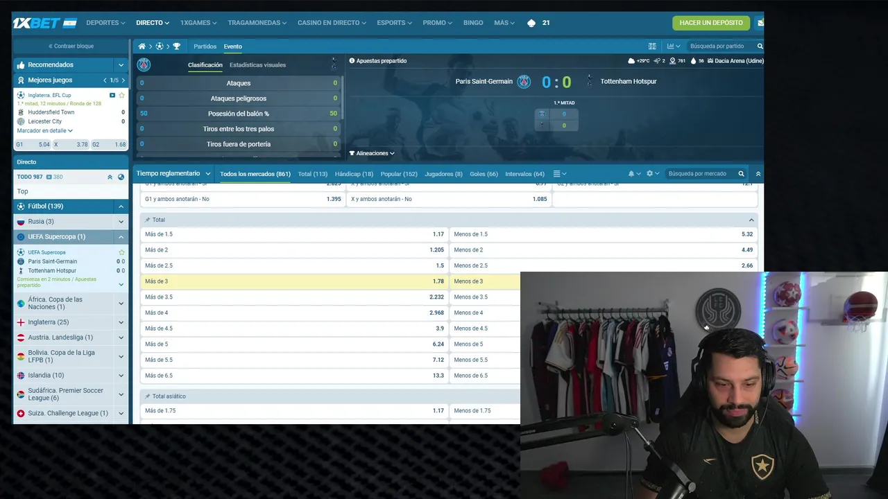Screen dimensions: 888x499
Task: Expand Alineaciones lineups
Action: point(372,153)
